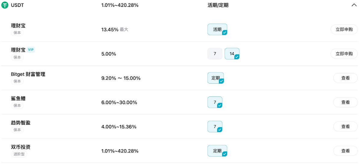Click the USDT Tether coin icon
The height and width of the screenshot is (164, 361).
coord(5,5)
